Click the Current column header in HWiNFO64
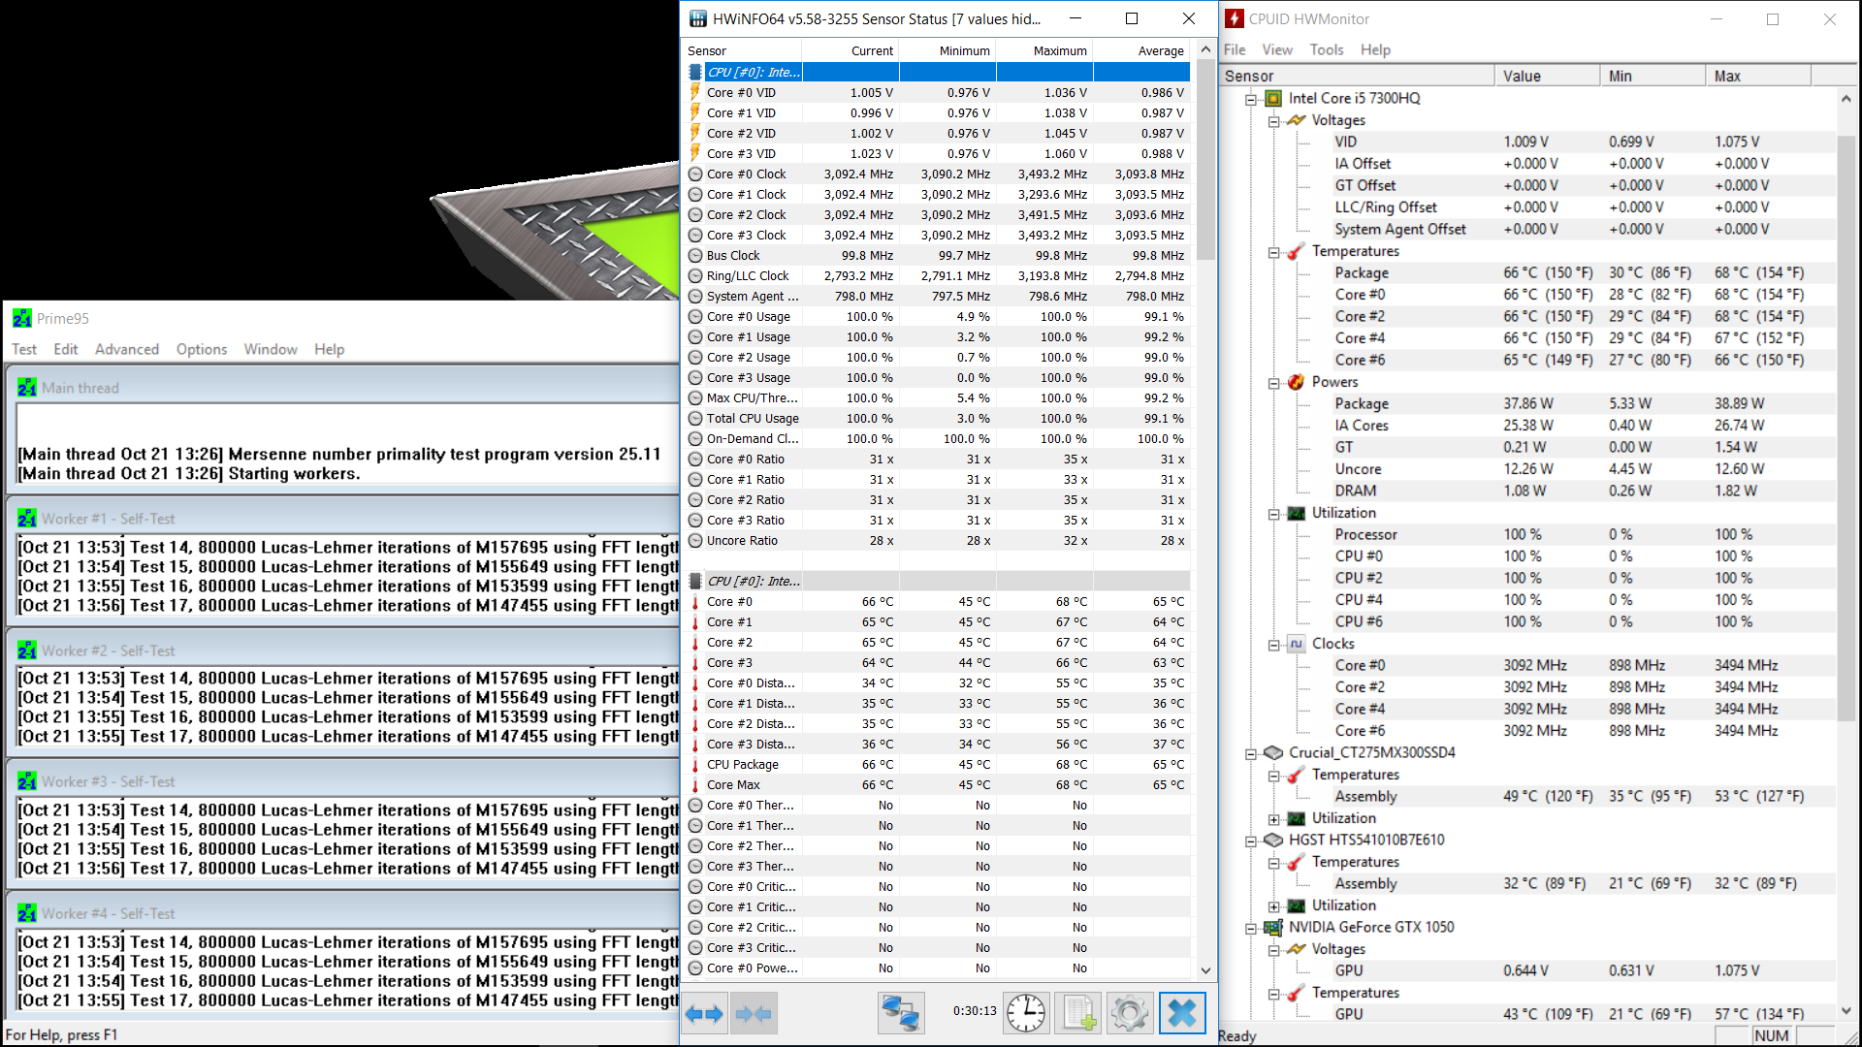1862x1047 pixels. click(x=851, y=50)
